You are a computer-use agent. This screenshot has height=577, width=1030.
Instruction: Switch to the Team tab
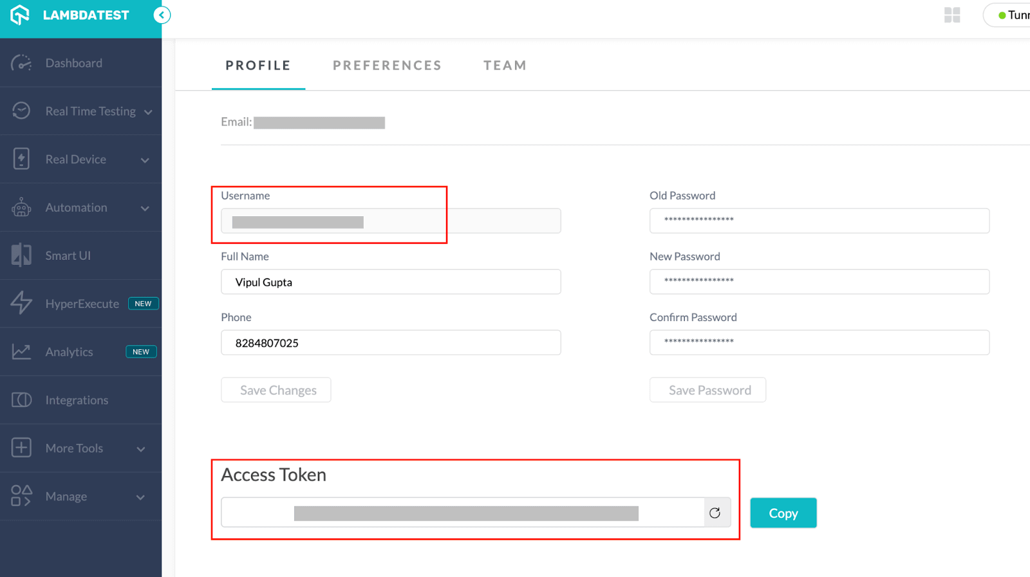click(x=505, y=65)
